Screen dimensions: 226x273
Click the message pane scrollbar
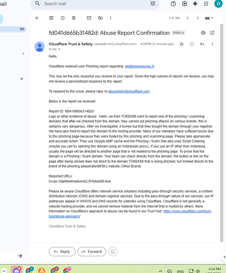pos(222,133)
